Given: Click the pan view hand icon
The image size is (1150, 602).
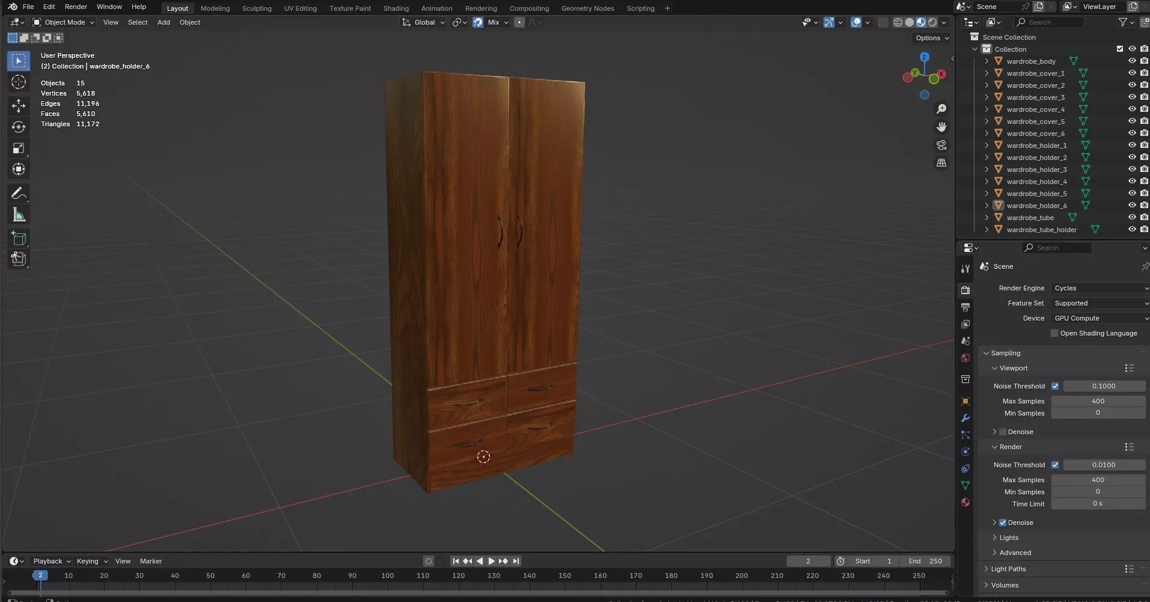Looking at the screenshot, I should point(941,127).
